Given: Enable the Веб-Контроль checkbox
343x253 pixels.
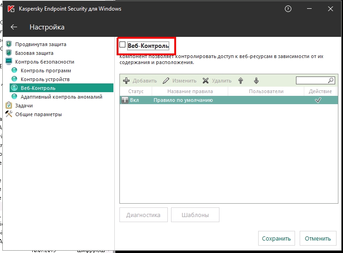Looking at the screenshot, I should pyautogui.click(x=123, y=45).
